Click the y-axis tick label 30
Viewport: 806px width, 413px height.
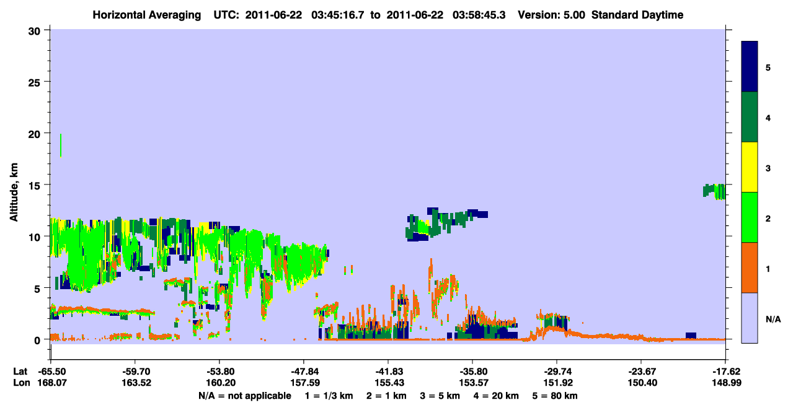coord(36,30)
